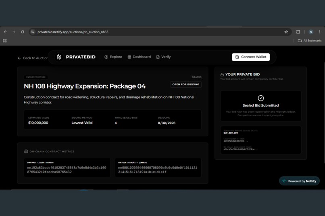Open the Chrome profile avatar N

(311, 32)
